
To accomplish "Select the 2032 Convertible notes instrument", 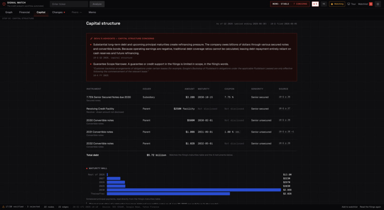I will (100, 143).
